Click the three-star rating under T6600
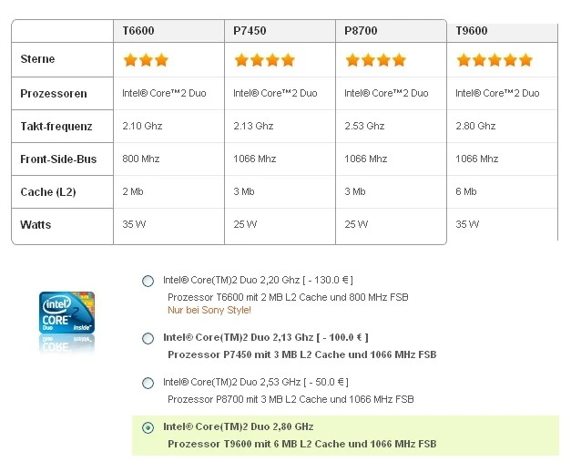Screen dimensions: 571x462 [146, 60]
